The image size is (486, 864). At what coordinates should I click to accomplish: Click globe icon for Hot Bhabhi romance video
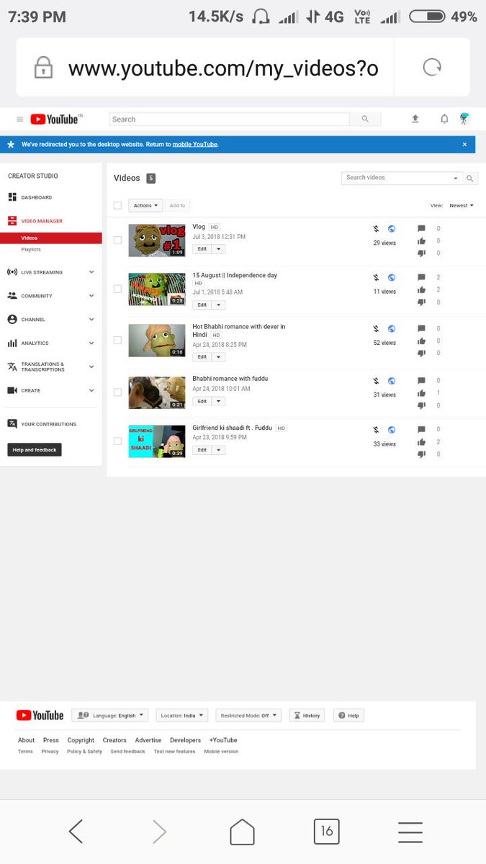391,328
